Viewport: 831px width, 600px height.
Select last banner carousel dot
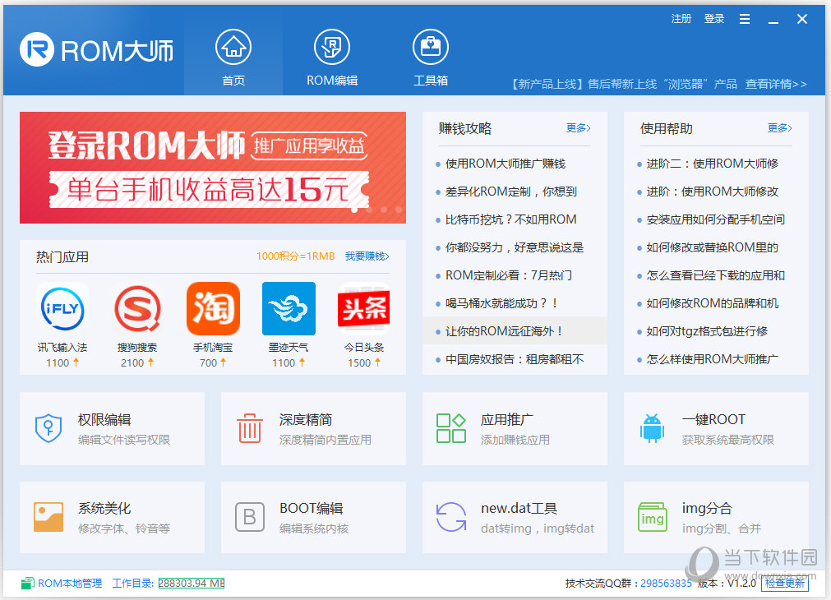[399, 210]
